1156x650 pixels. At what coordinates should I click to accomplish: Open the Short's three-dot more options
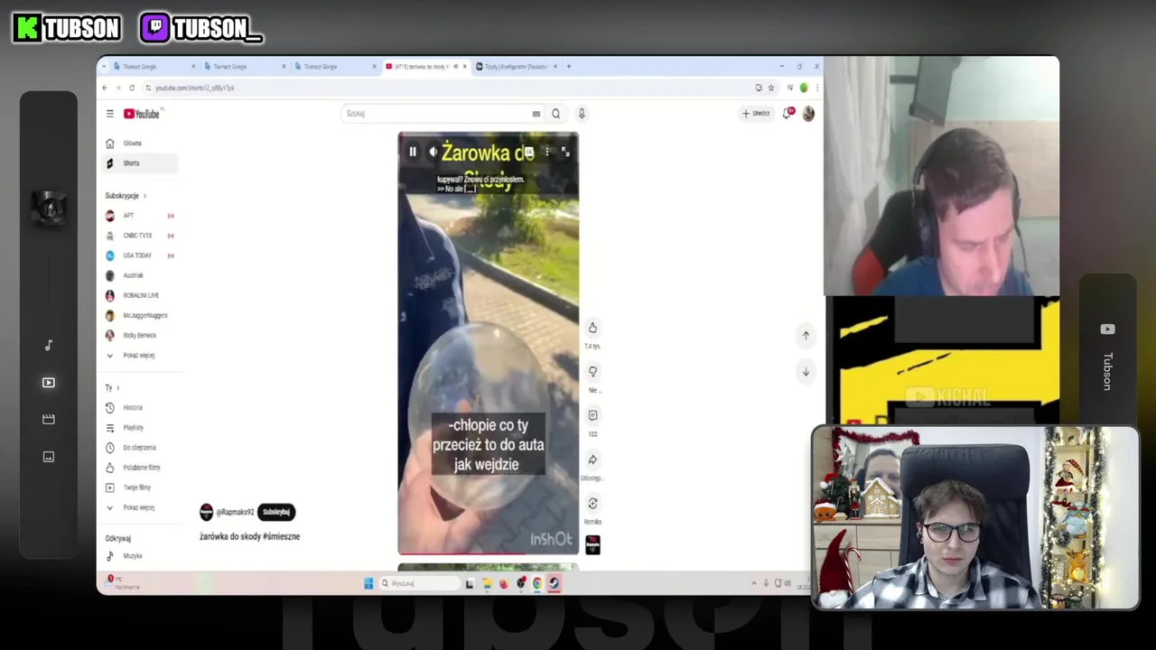tap(547, 152)
